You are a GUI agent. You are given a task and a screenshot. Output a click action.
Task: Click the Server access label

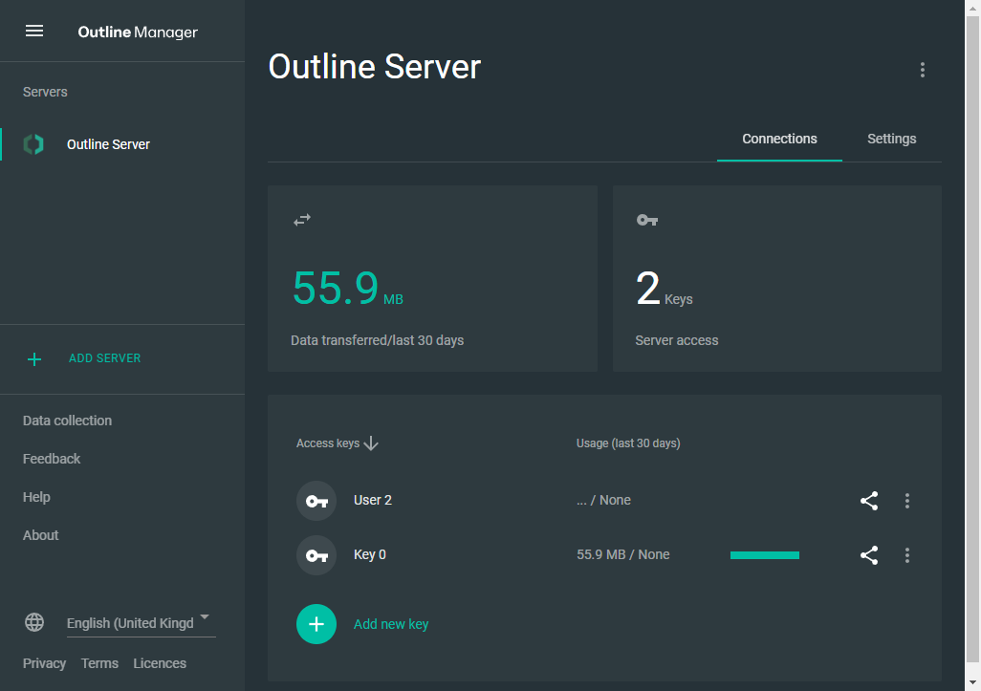pos(676,341)
